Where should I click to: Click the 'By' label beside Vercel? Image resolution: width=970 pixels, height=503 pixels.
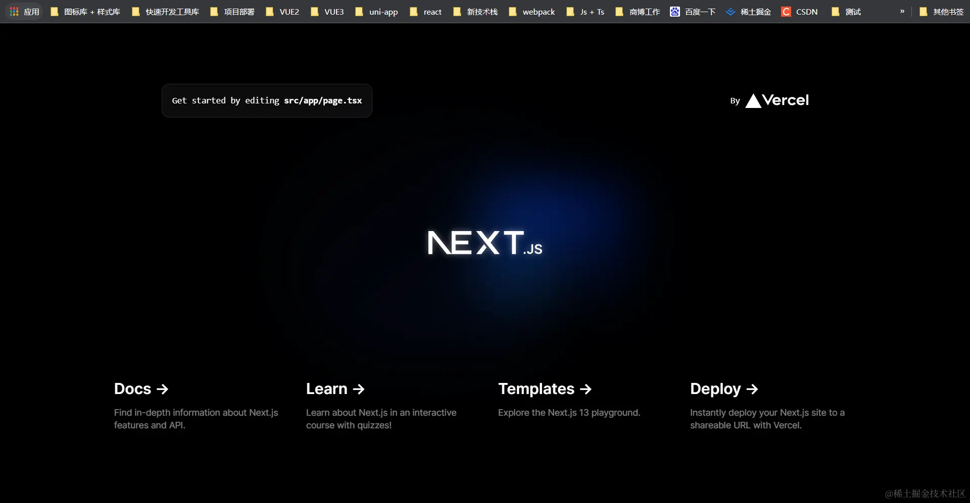coord(735,101)
